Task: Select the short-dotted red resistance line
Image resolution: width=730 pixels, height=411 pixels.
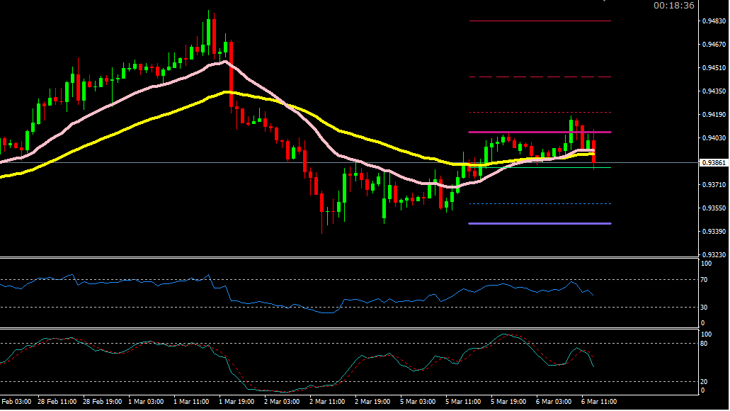Action: (x=540, y=112)
